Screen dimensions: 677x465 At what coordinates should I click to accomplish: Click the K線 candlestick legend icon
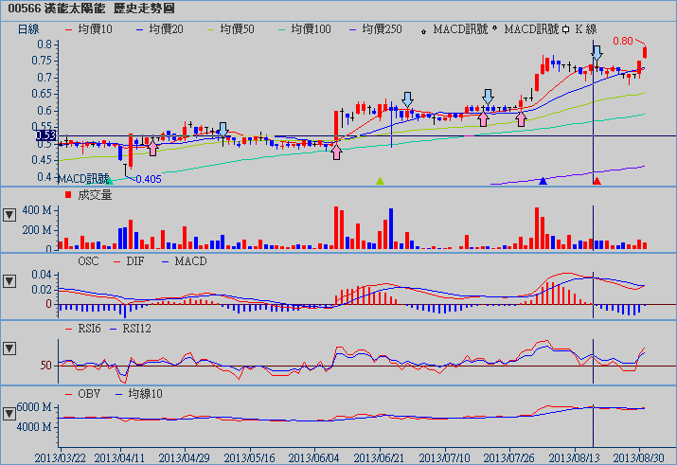coord(565,30)
